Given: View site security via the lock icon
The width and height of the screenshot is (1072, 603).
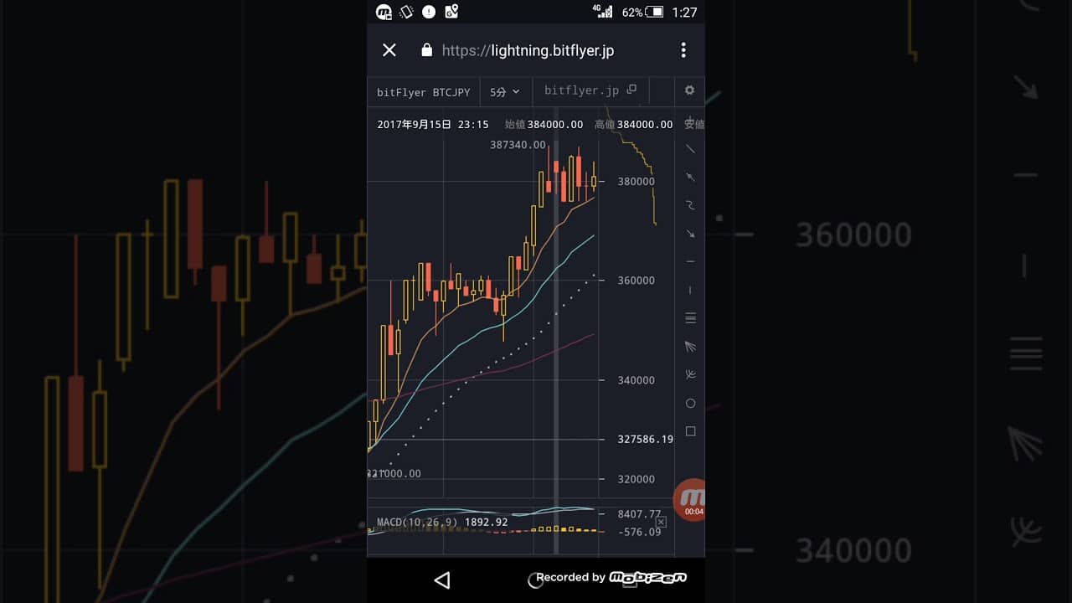Looking at the screenshot, I should tap(426, 50).
